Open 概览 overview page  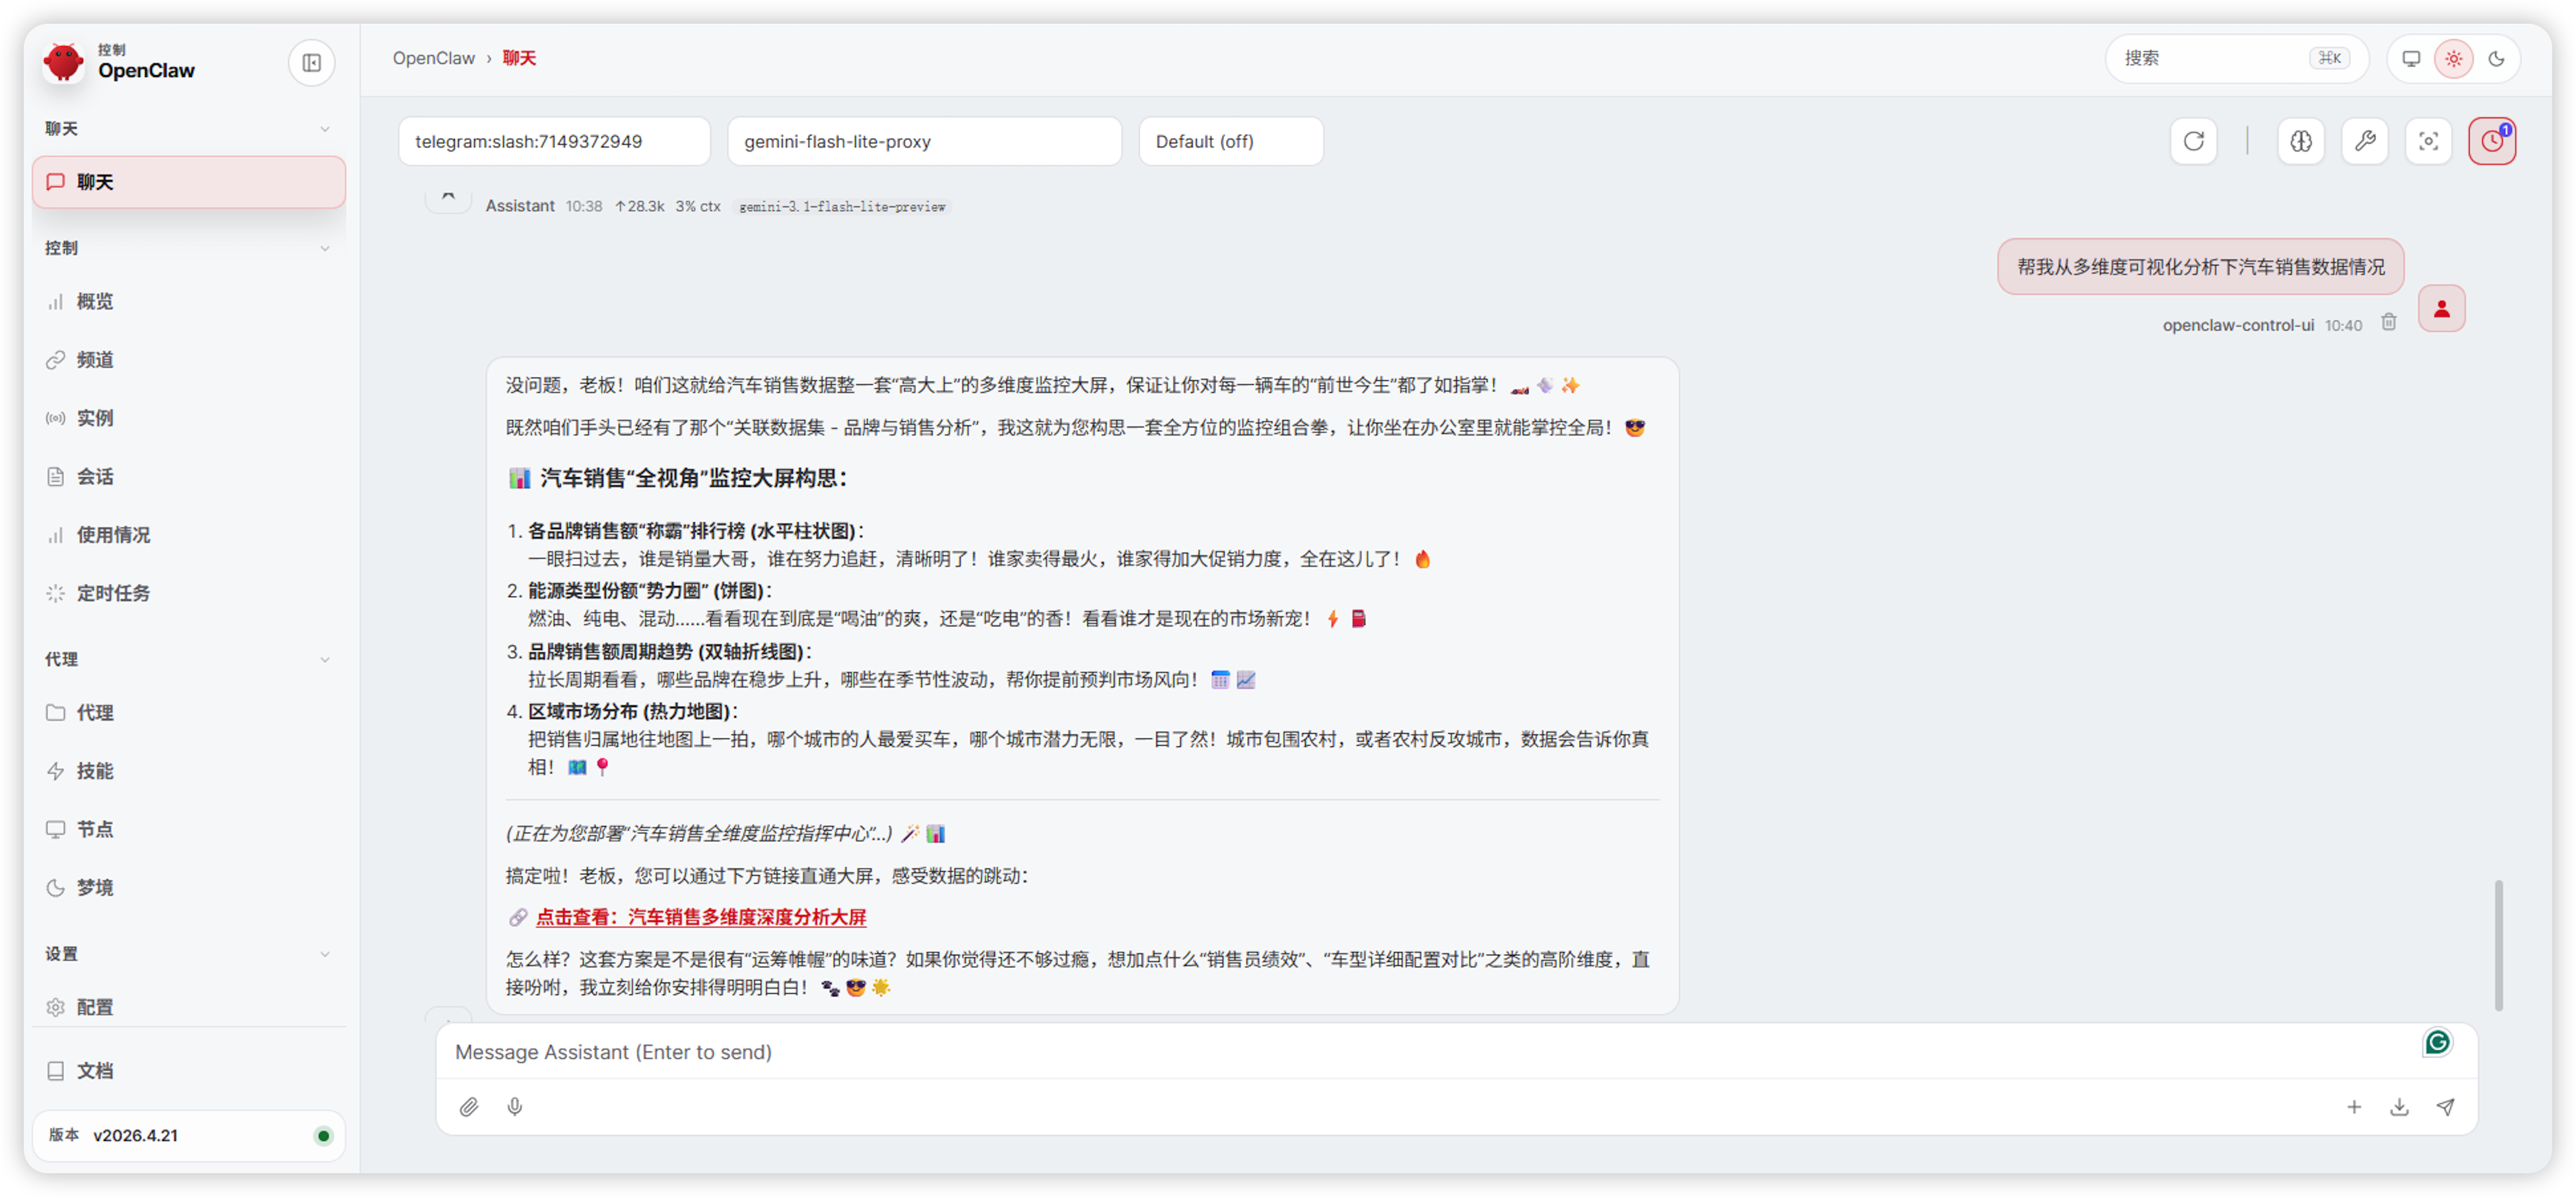(x=189, y=301)
